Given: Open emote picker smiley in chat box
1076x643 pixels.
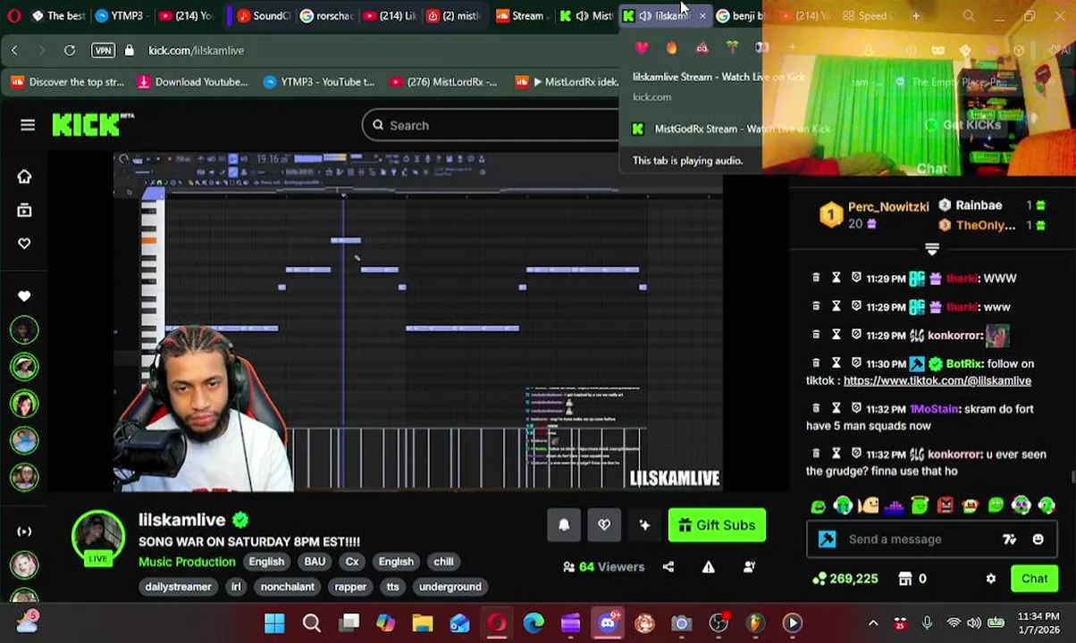Looking at the screenshot, I should coord(1038,539).
